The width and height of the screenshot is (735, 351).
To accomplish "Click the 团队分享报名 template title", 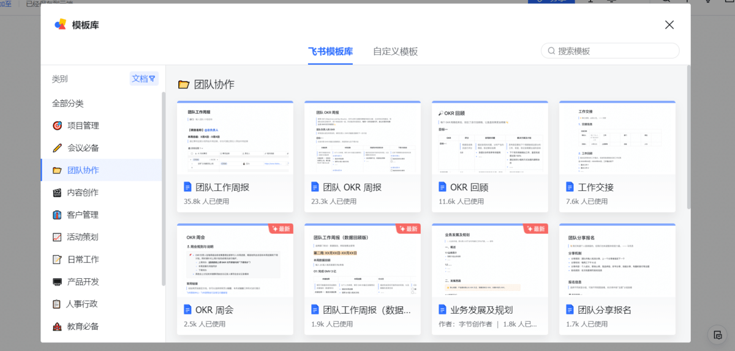I will 604,310.
